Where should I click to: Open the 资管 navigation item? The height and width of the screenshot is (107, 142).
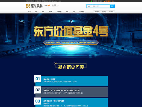coord(43,12)
